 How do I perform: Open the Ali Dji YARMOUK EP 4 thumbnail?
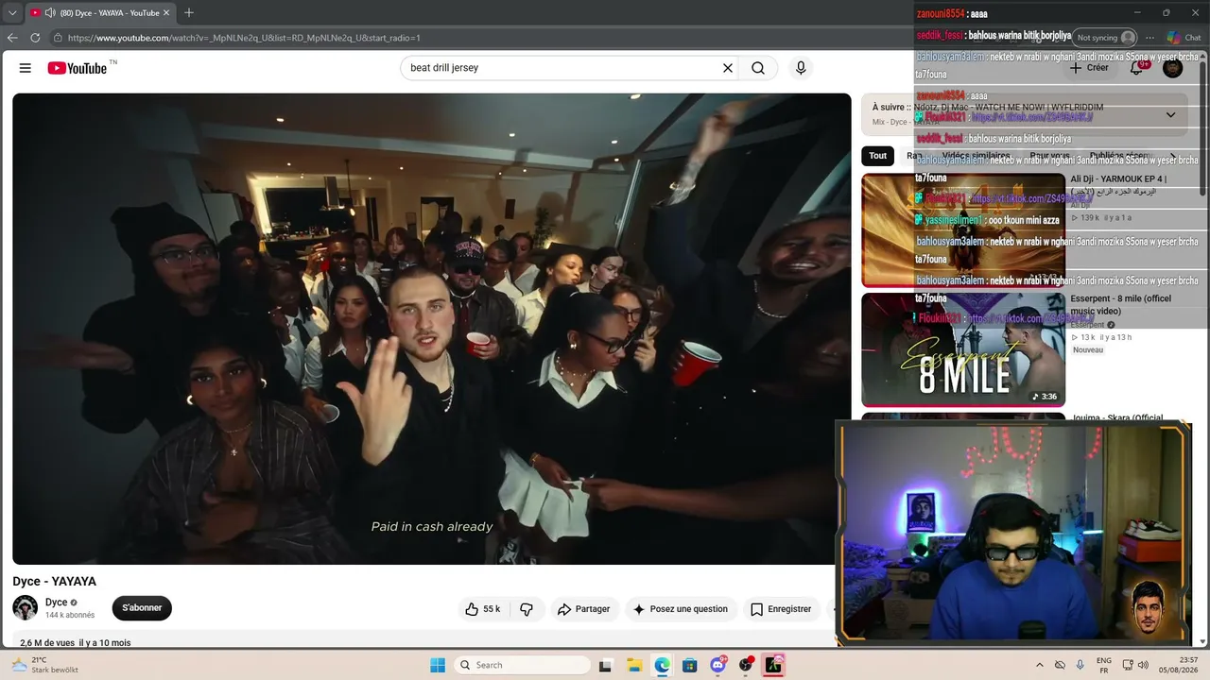(963, 230)
